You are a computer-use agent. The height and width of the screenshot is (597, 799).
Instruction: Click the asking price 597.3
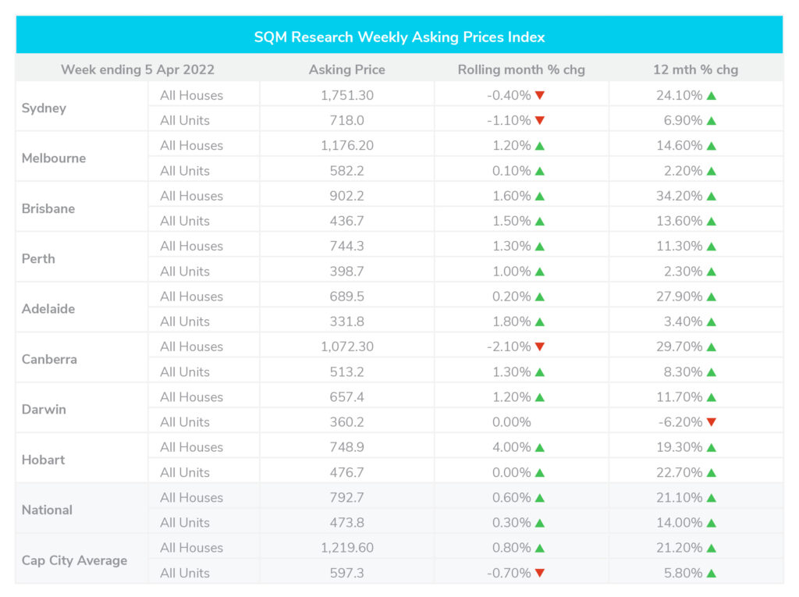tap(347, 573)
